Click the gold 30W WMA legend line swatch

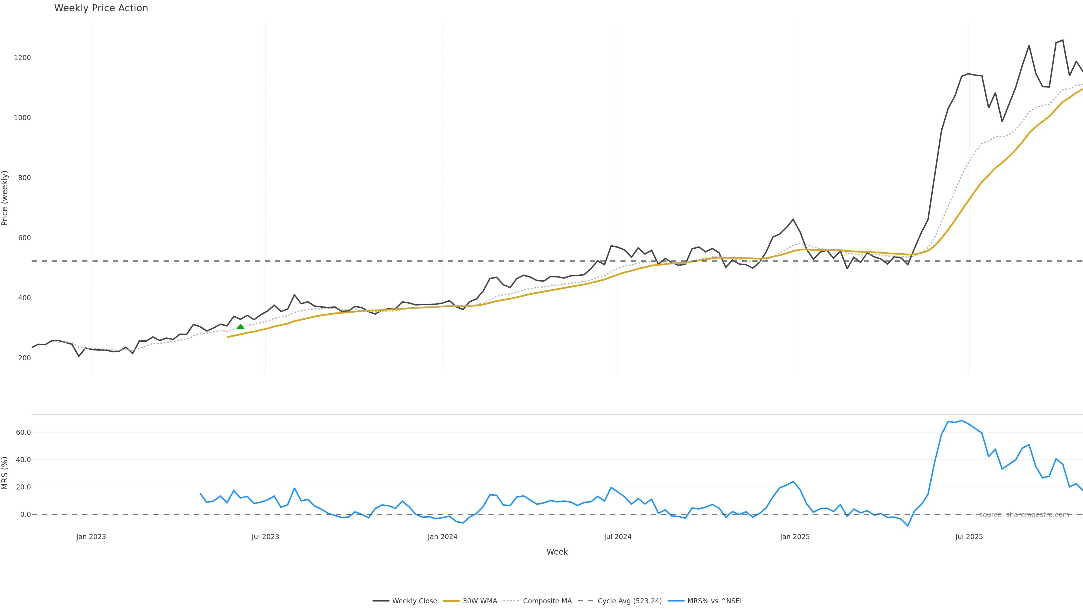click(451, 601)
